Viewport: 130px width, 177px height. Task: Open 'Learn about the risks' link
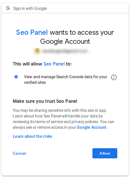pos(32,136)
